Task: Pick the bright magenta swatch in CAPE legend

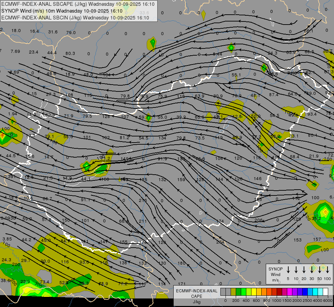Action: (x=290, y=292)
